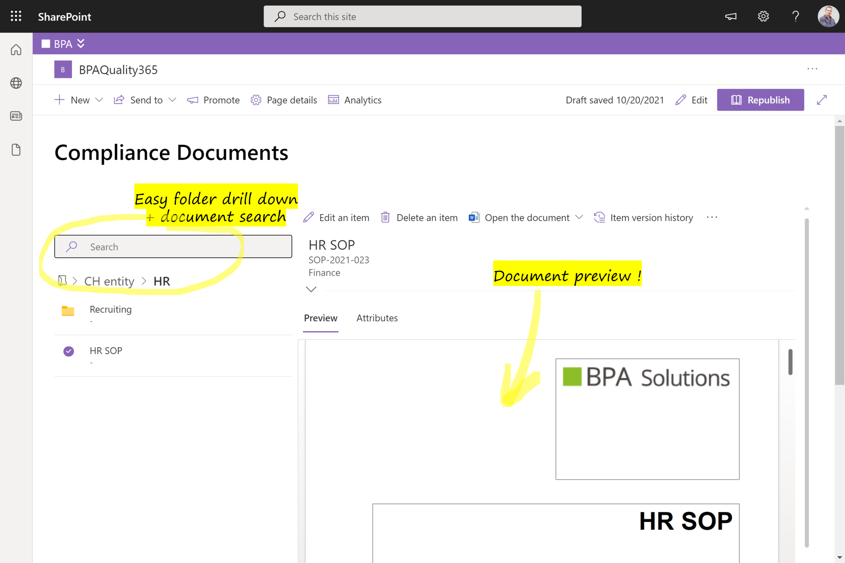
Task: Expand Open the document dropdown arrow
Action: [x=579, y=217]
